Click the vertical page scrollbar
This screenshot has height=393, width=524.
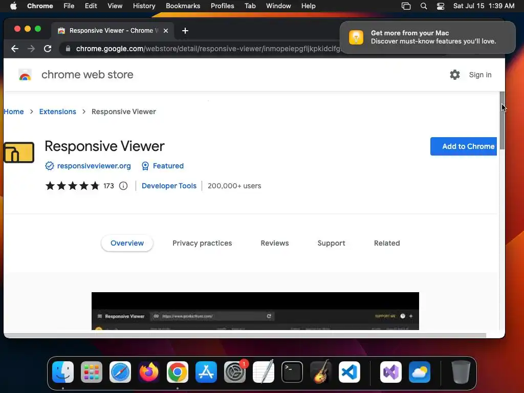pyautogui.click(x=503, y=120)
